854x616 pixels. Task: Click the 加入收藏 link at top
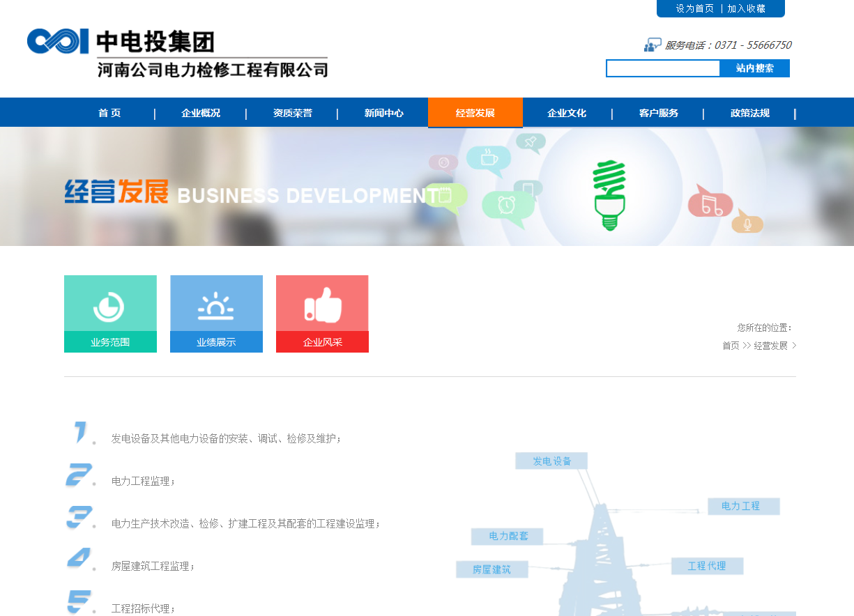point(747,8)
